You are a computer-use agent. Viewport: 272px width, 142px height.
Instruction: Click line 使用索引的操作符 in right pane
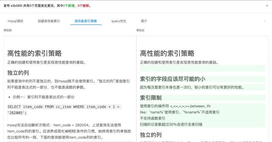(175, 106)
